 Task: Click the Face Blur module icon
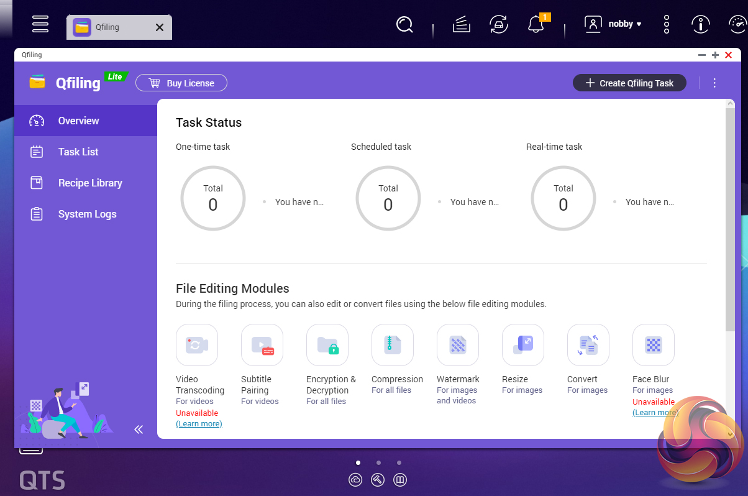(x=654, y=345)
